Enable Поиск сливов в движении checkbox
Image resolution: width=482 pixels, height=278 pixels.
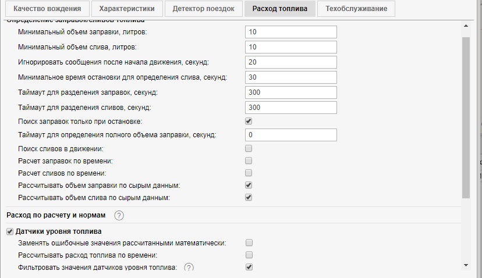(249, 148)
